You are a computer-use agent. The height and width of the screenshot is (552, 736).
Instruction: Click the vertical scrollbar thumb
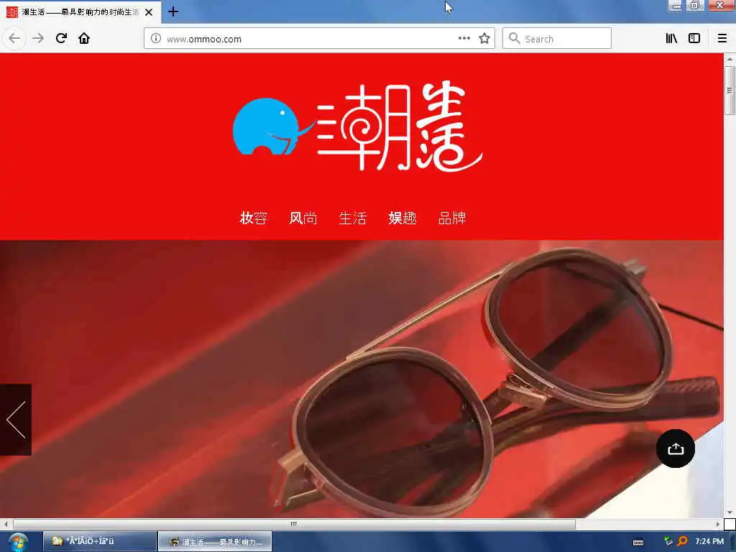point(730,90)
